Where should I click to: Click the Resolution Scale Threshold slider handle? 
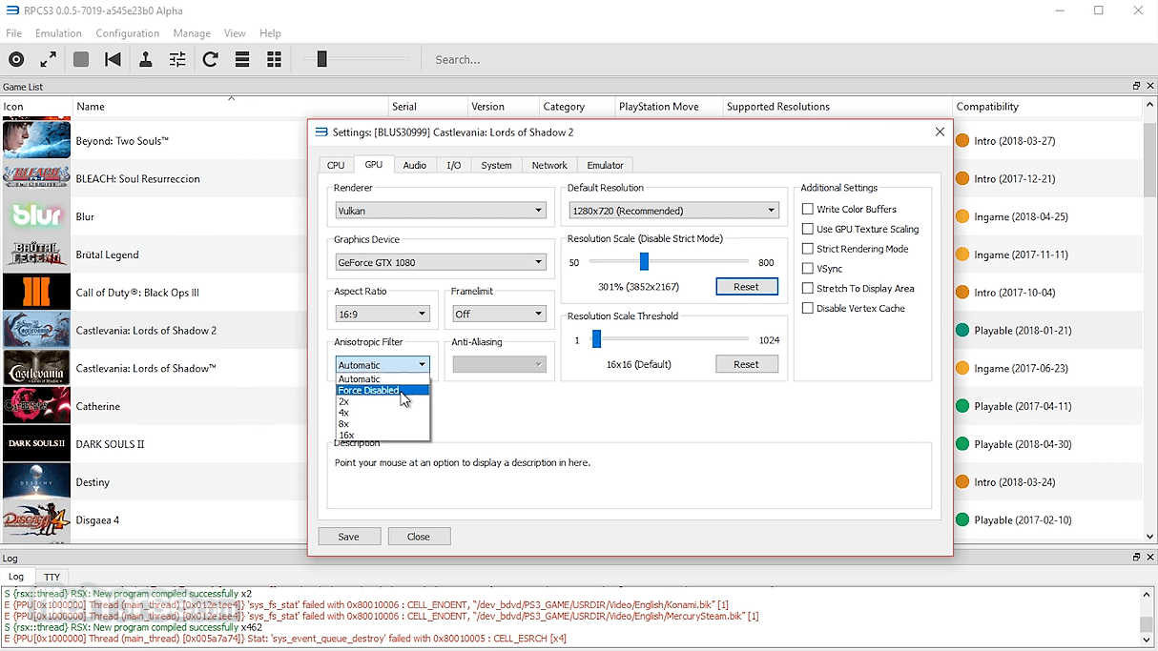coord(596,339)
